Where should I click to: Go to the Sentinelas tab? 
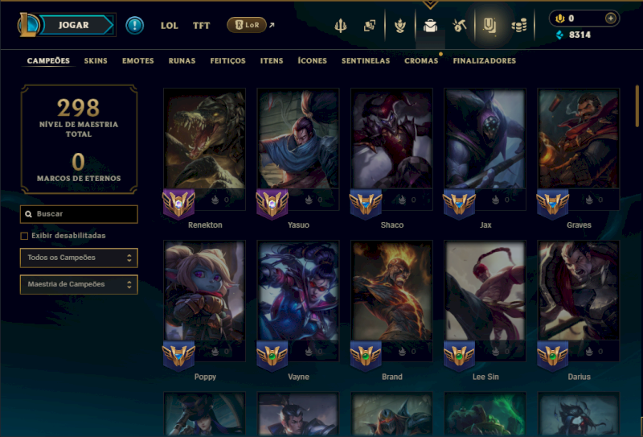(366, 61)
